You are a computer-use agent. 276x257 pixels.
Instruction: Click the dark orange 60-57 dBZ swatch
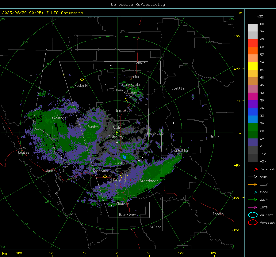pos(253,50)
